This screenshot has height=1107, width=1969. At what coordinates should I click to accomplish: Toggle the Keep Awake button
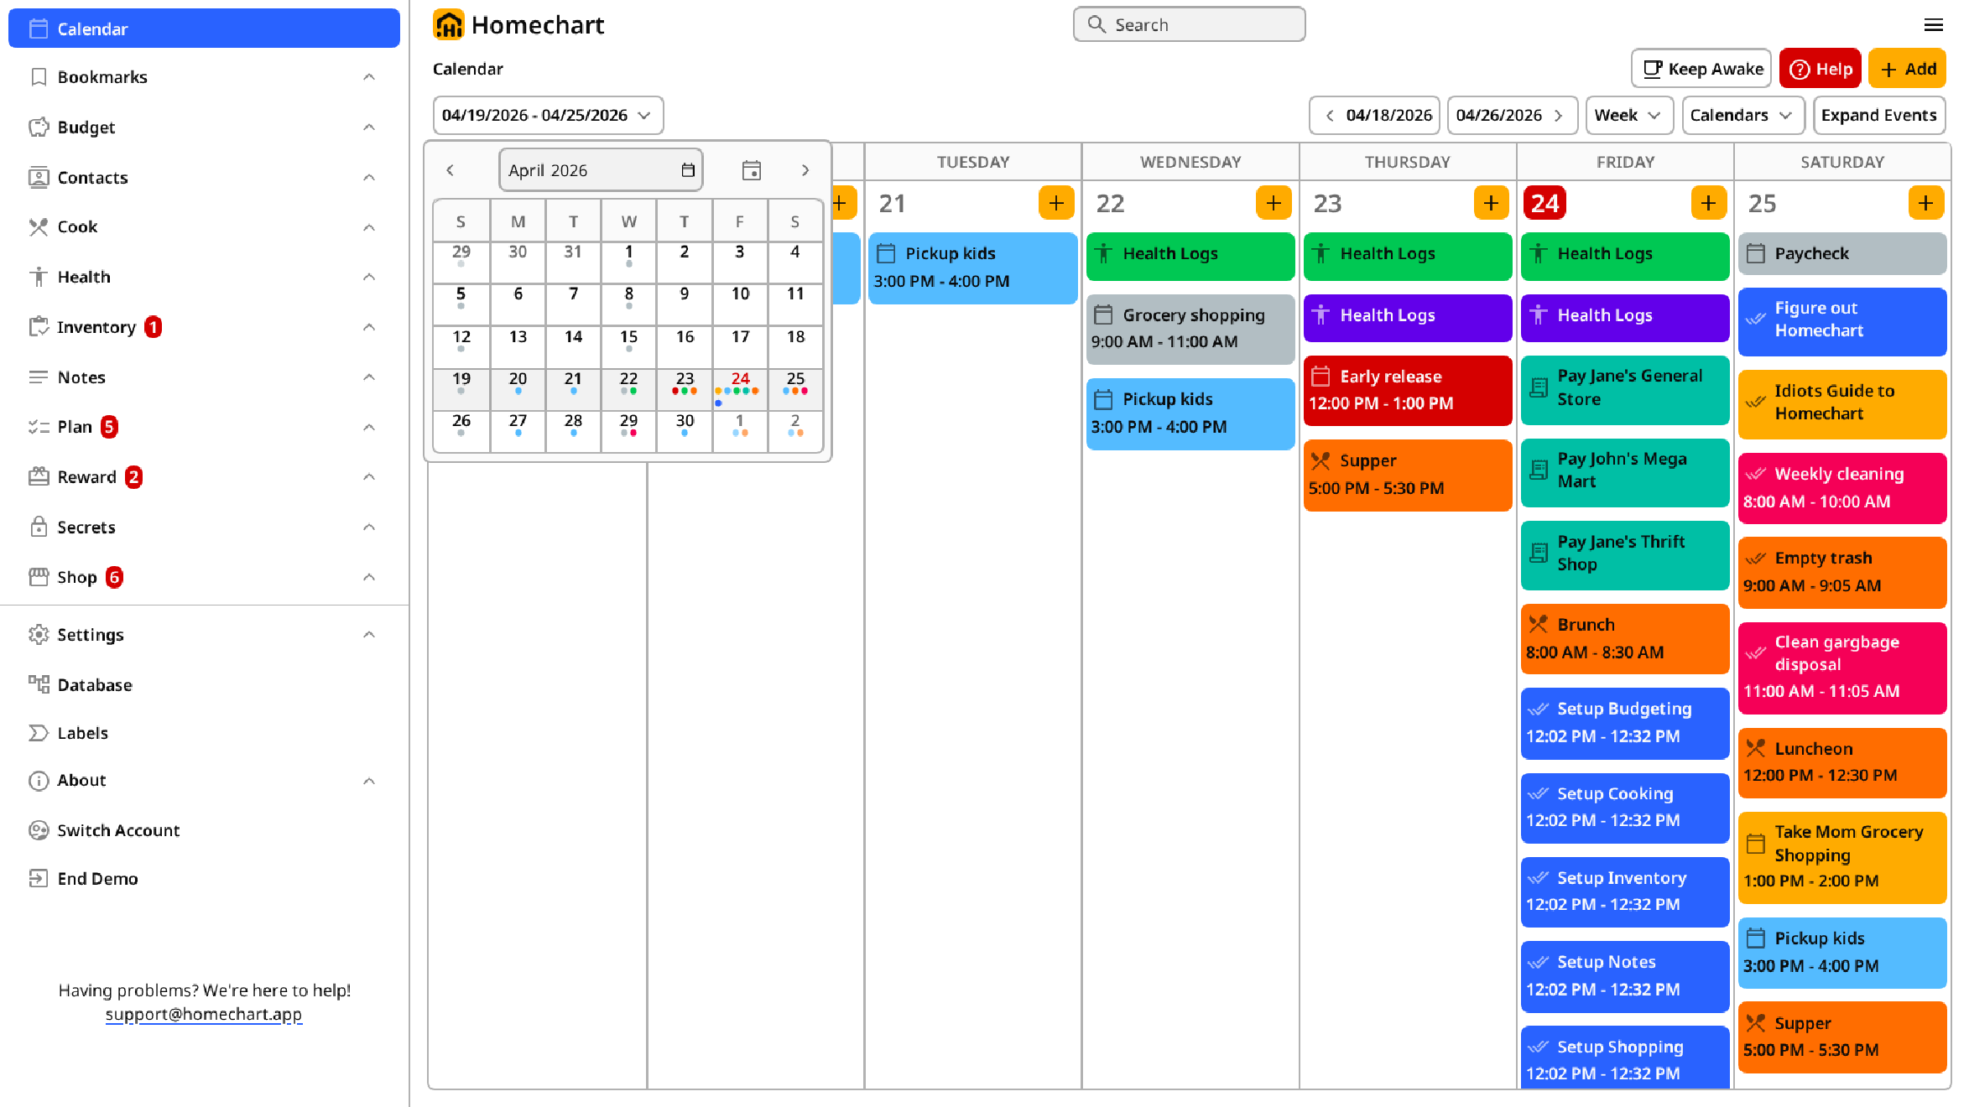point(1701,69)
